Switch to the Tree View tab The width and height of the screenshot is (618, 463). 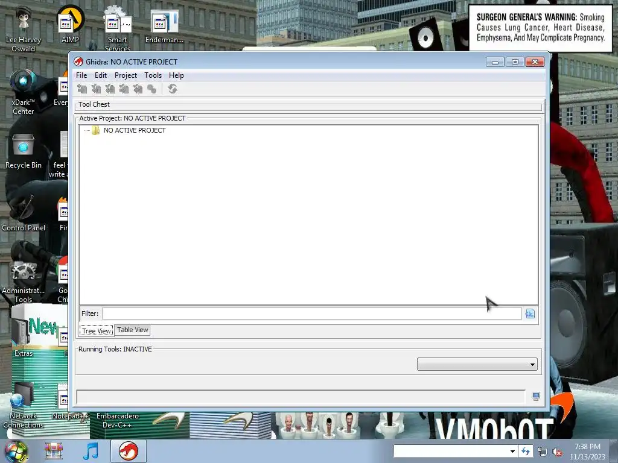coord(97,331)
